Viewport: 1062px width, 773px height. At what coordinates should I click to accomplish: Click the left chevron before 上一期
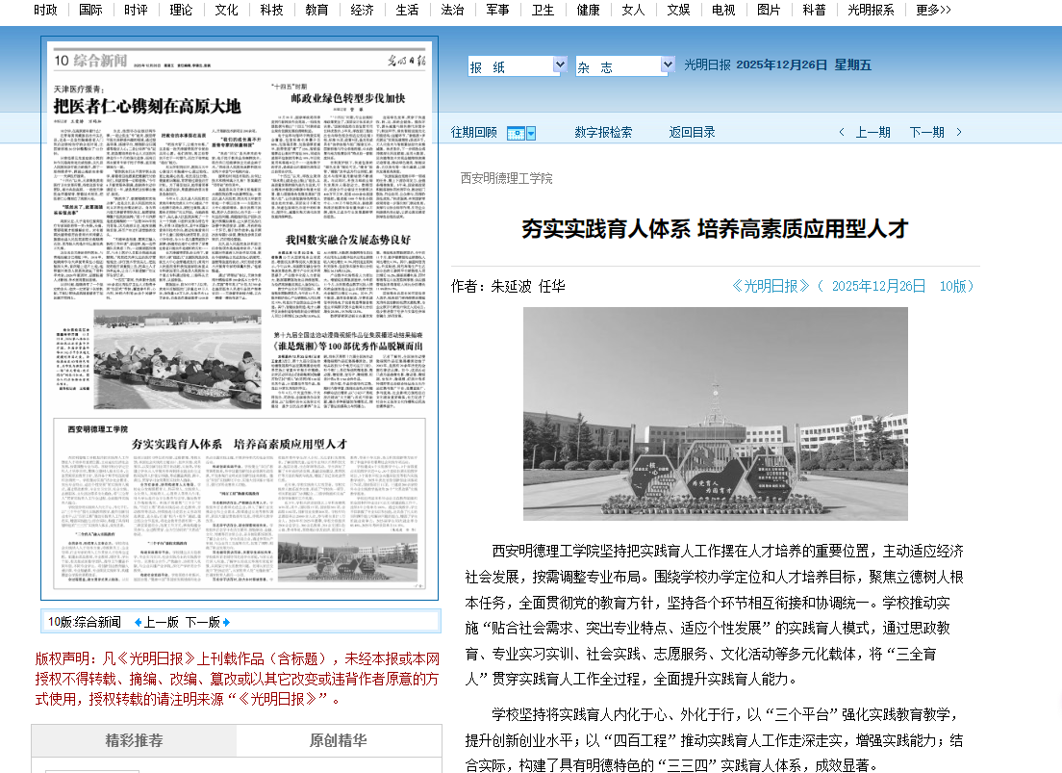(x=842, y=133)
